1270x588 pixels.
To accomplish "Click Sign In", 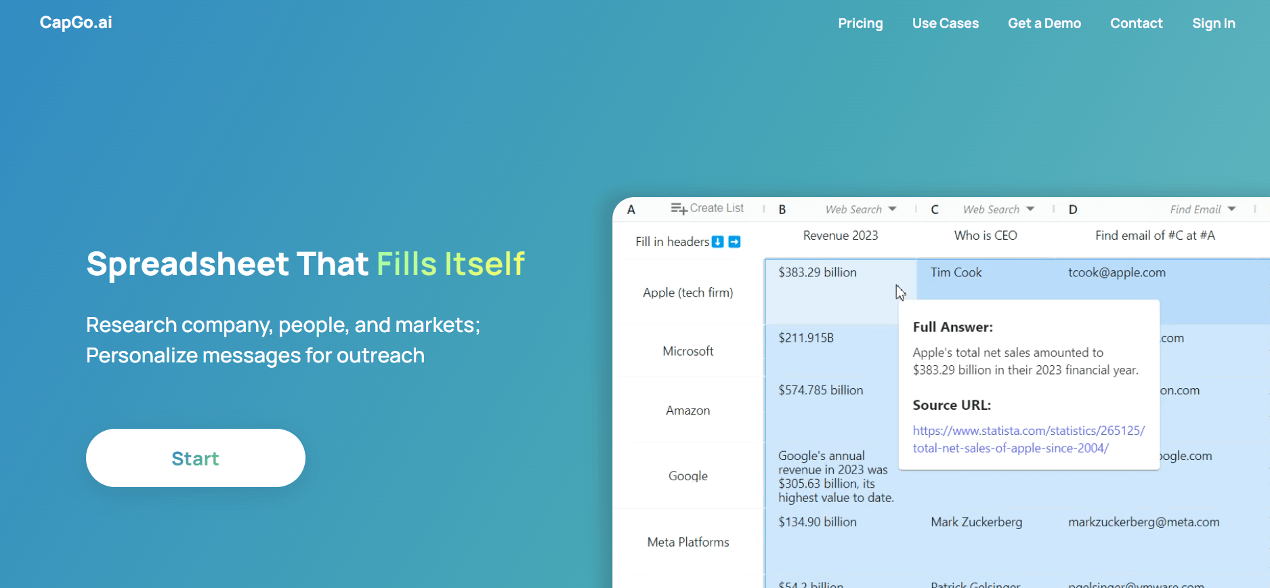I will [1213, 23].
